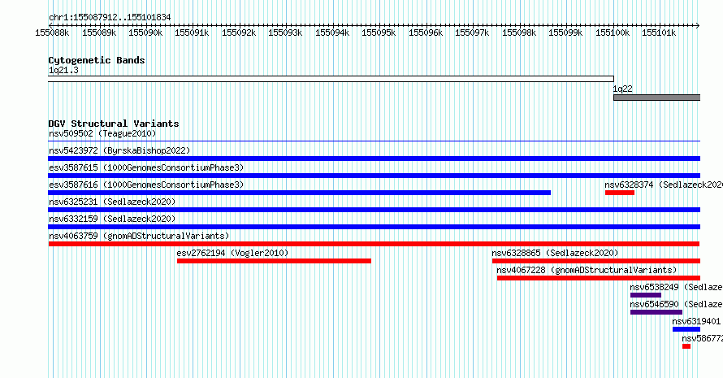Select the blue esv3587615 variant bar
Screen dimensions: 723x378
(374, 176)
